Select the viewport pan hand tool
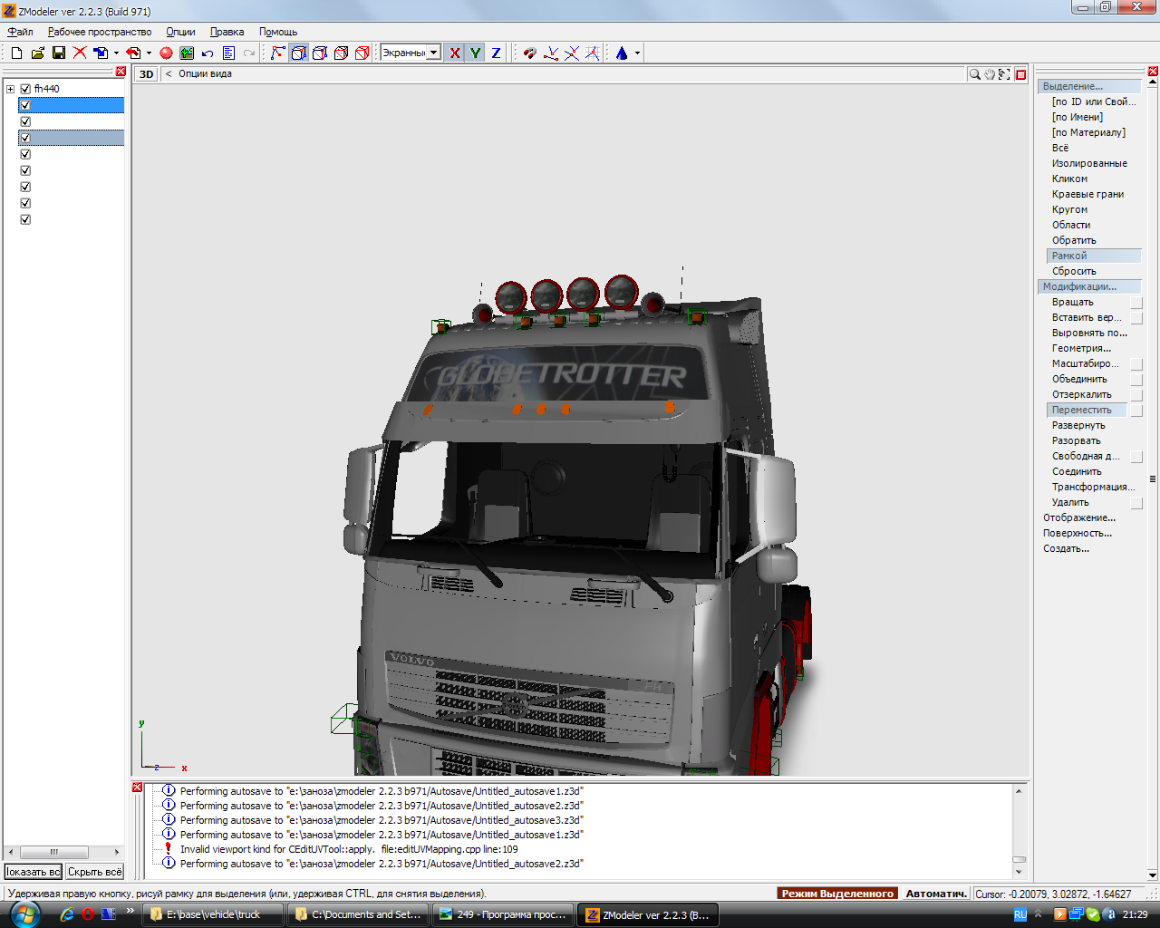Viewport: 1160px width, 928px height. [990, 74]
